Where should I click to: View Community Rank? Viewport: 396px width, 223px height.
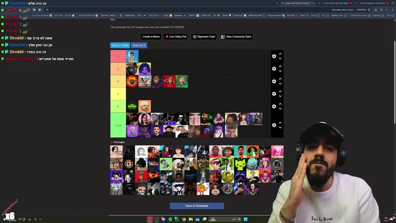pos(236,37)
